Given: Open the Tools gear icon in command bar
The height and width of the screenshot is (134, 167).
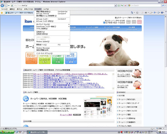Looking at the screenshot, I should (x=158, y=12).
